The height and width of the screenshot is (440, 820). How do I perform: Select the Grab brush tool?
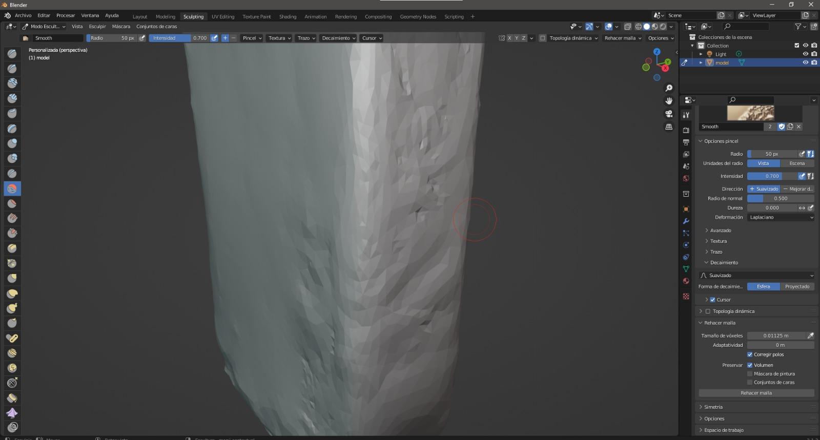12,278
